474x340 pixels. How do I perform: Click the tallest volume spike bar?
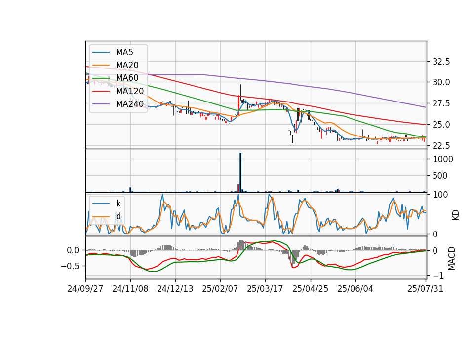240,172
